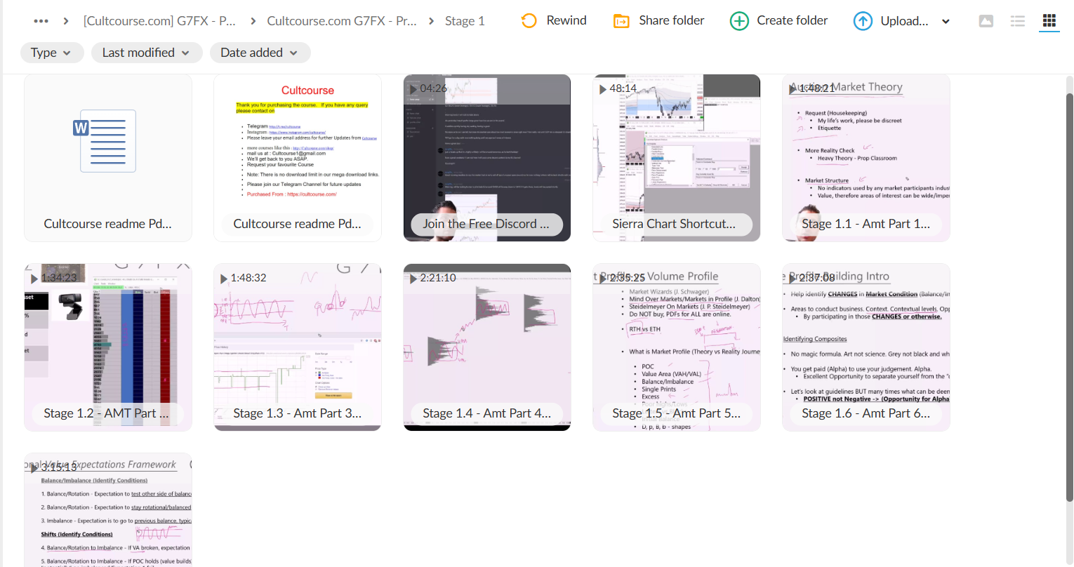Viewport: 1074px width, 567px height.
Task: Click the Create folder label
Action: pyautogui.click(x=793, y=20)
